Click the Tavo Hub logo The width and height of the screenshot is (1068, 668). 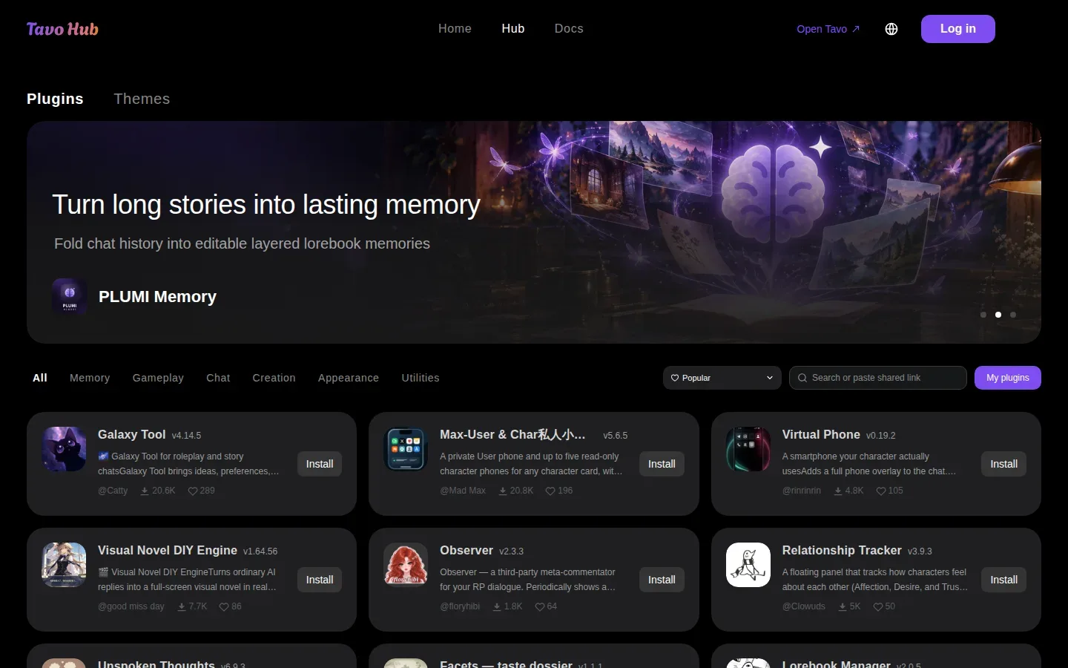click(x=62, y=29)
